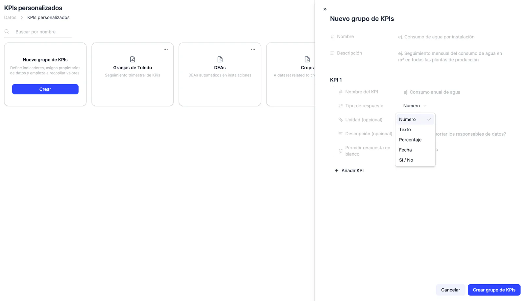Pick Fecha as the response type
The height and width of the screenshot is (301, 526).
415,150
